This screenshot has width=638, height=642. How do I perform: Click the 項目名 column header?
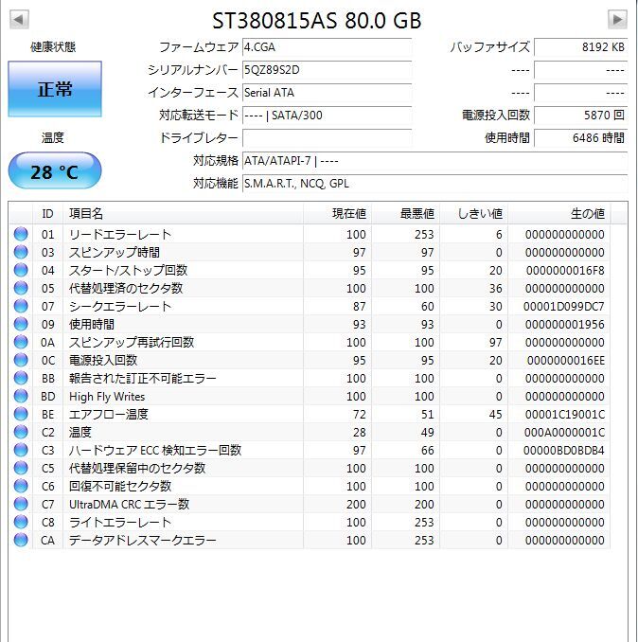(x=184, y=213)
